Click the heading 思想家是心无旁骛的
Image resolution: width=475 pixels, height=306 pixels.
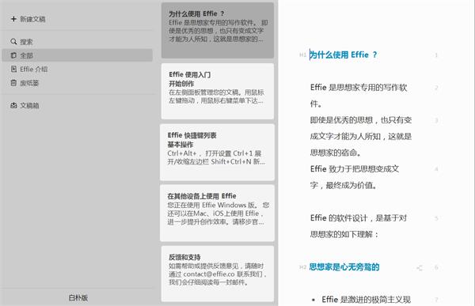344,267
